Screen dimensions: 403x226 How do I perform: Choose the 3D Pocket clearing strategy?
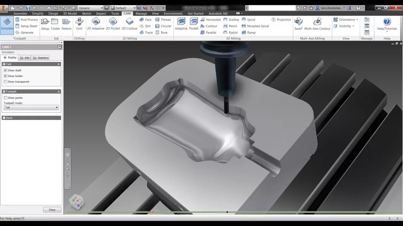pyautogui.click(x=194, y=24)
